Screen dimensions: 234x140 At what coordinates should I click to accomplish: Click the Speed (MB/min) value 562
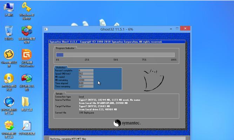[x=86, y=73]
